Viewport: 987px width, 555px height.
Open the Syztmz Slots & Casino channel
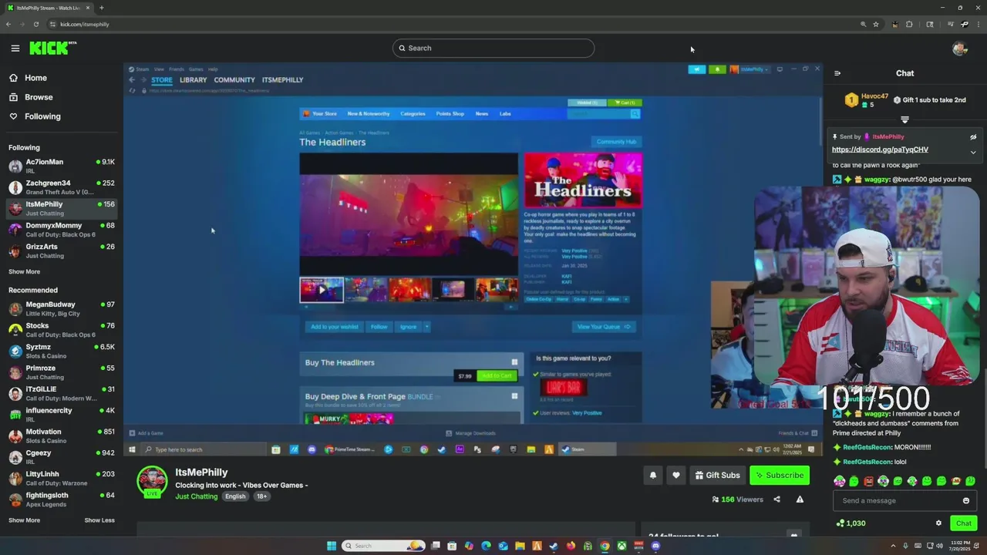pyautogui.click(x=62, y=351)
